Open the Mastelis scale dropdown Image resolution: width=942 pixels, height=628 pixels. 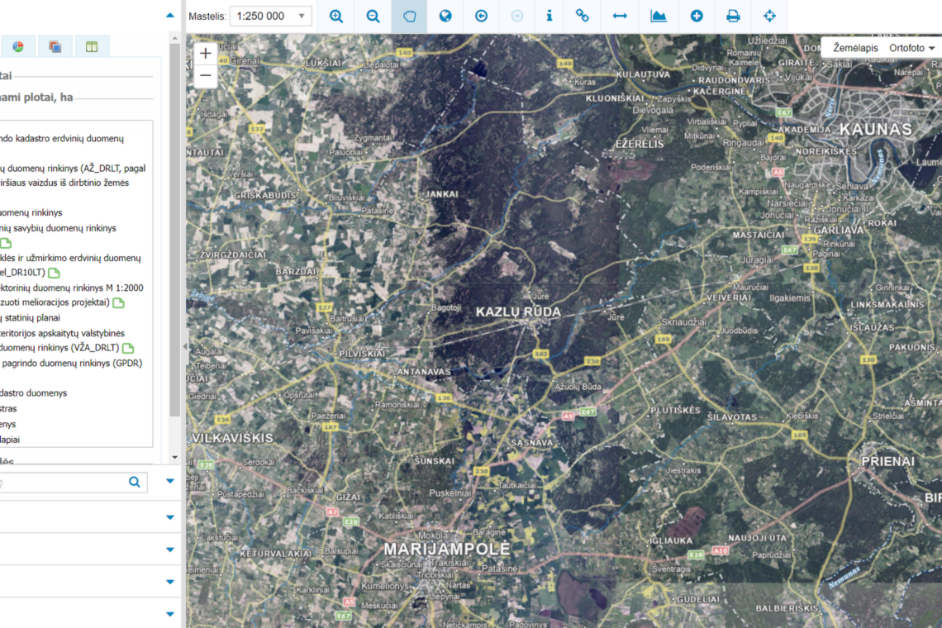tap(271, 16)
